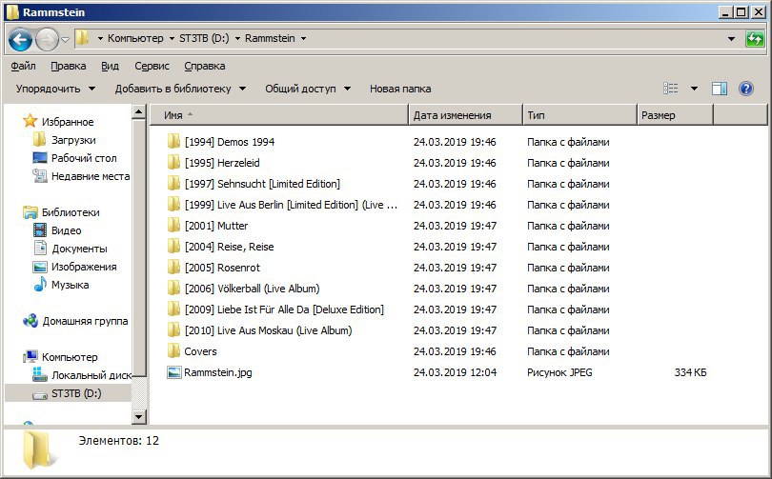This screenshot has width=772, height=479.
Task: Open the Справка menu
Action: 204,66
